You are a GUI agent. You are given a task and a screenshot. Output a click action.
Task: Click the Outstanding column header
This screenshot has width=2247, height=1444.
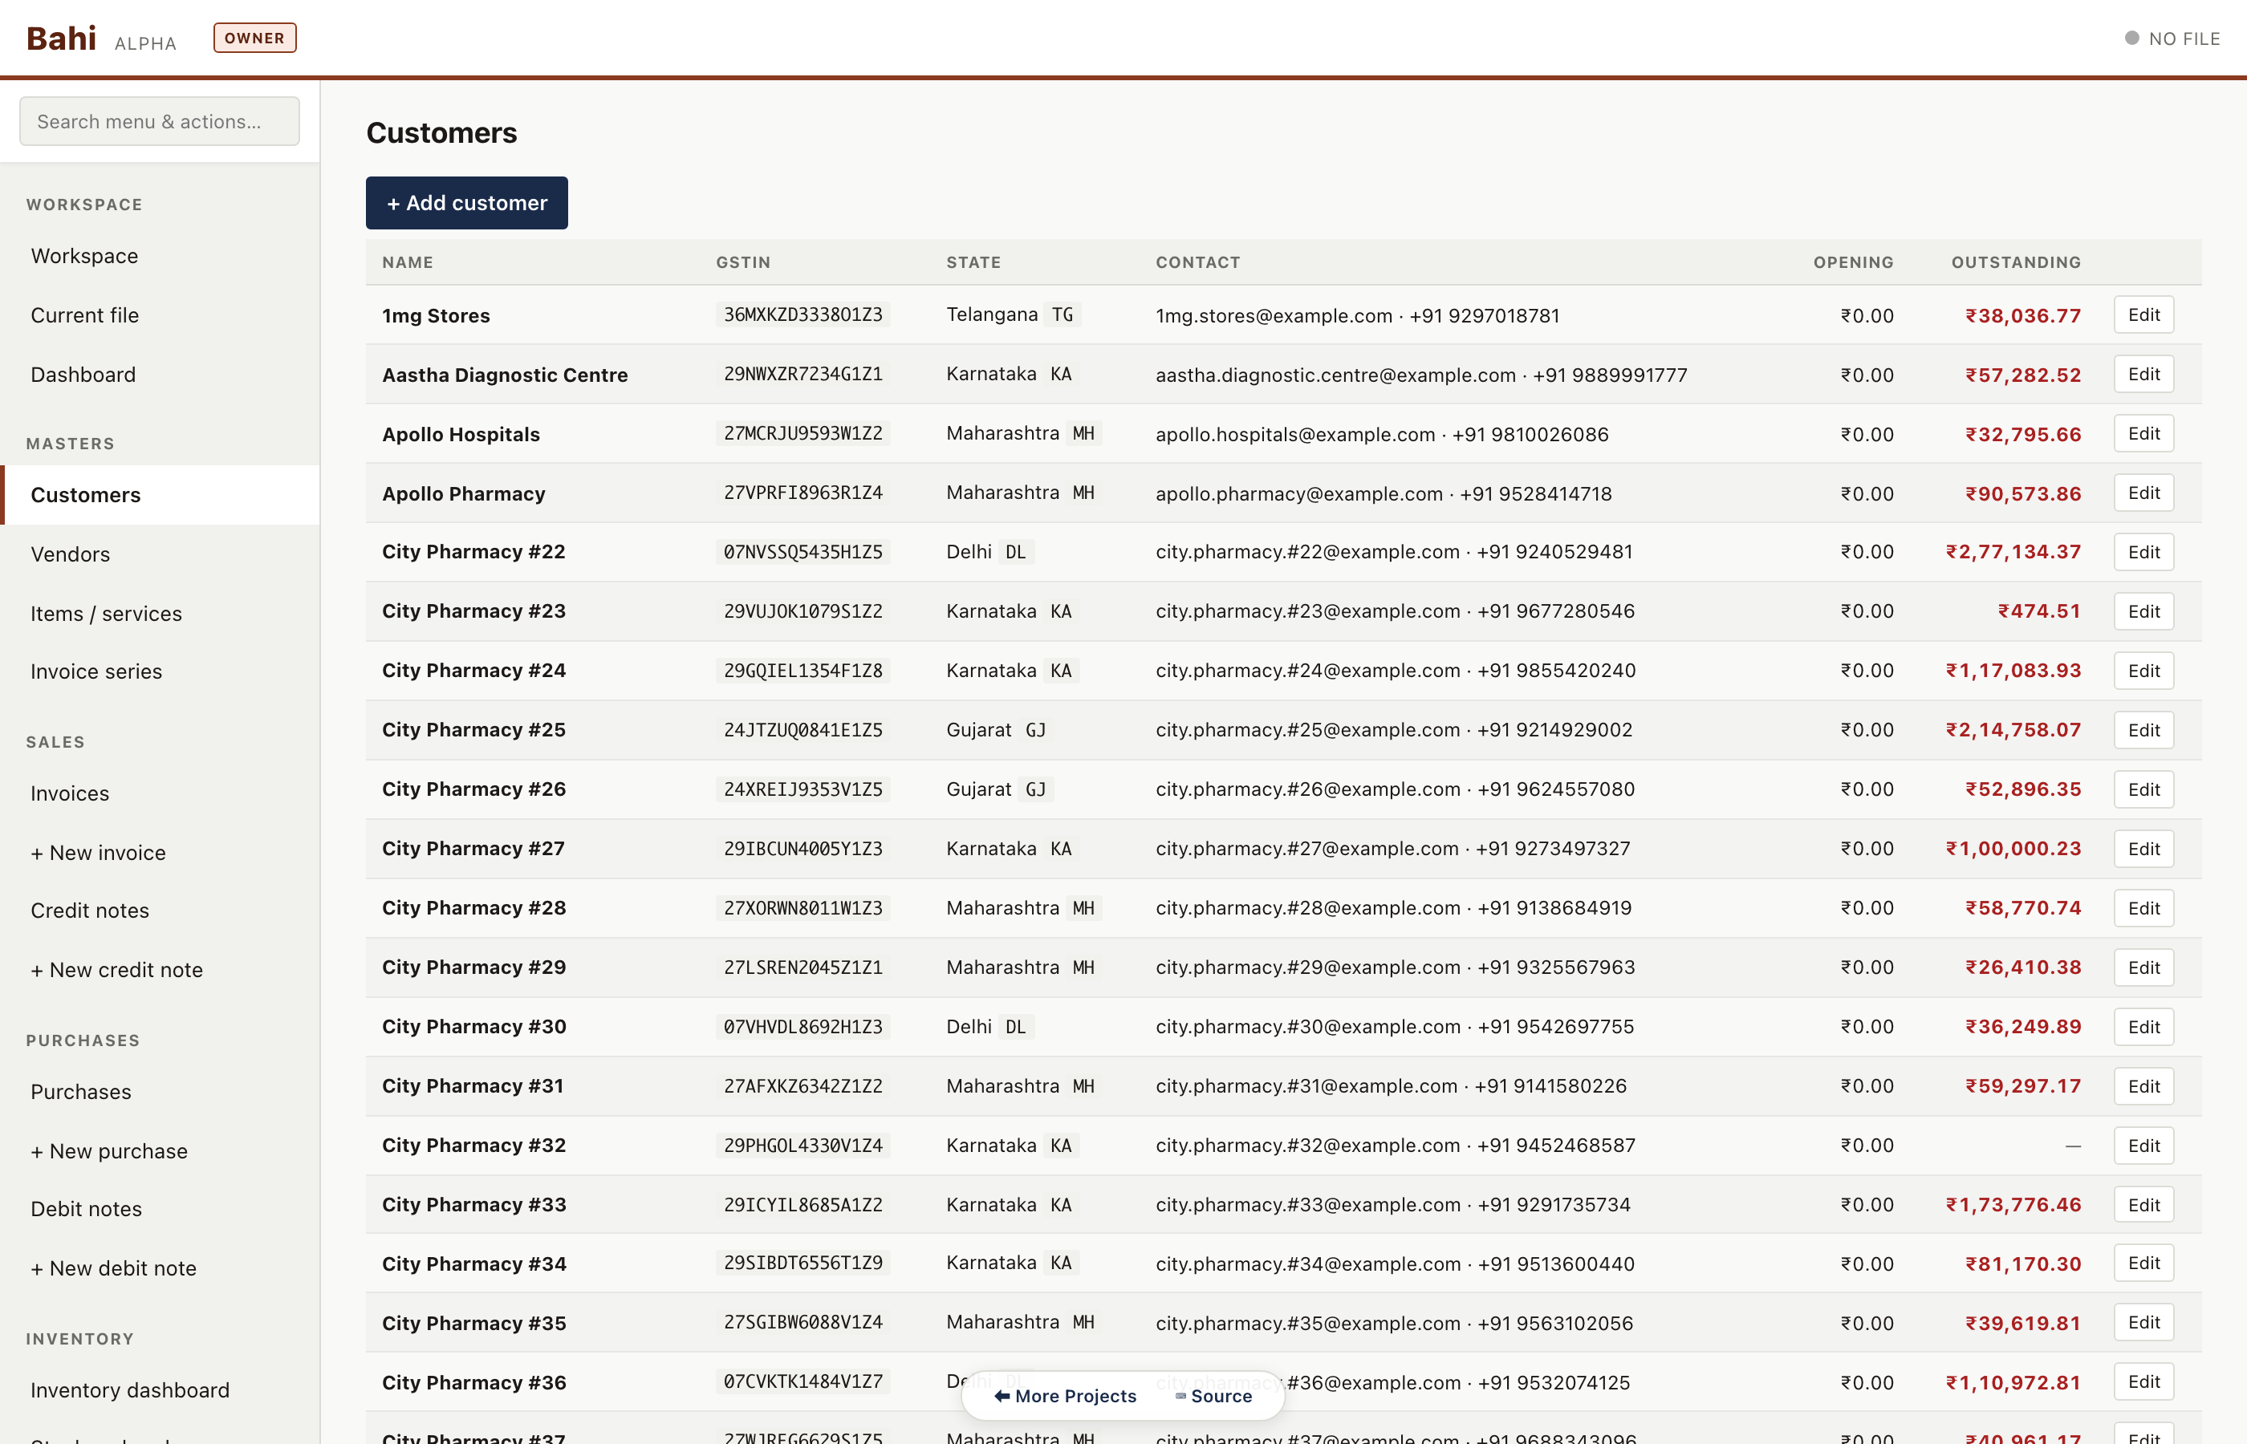coord(2015,262)
